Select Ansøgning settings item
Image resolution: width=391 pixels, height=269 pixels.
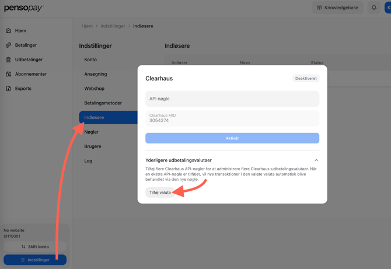(96, 74)
